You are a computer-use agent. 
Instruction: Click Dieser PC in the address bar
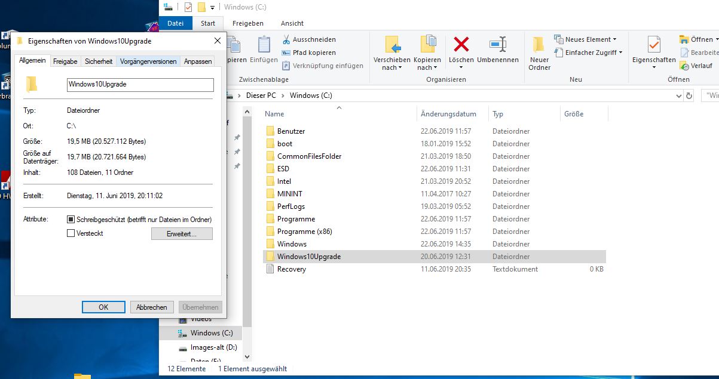coord(260,95)
